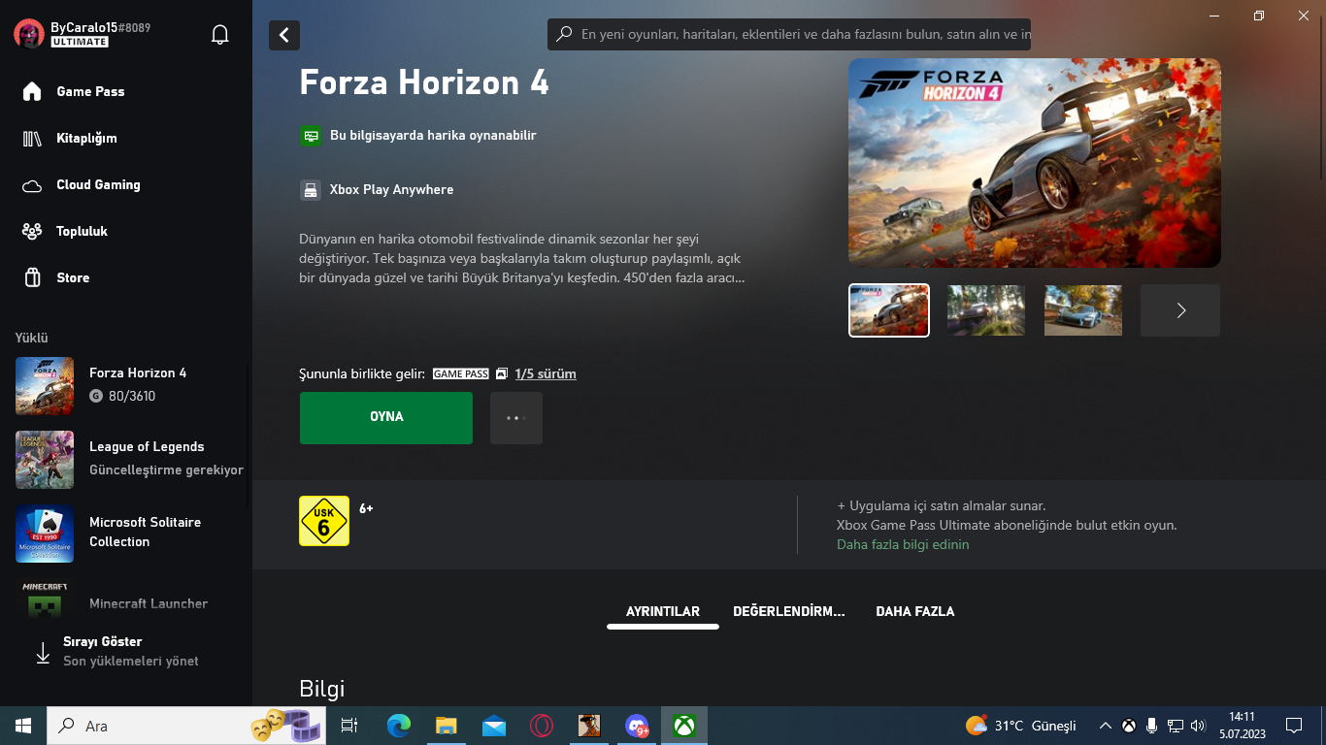The image size is (1326, 745).
Task: Open the Daha fazla bilgi edinin link
Action: coord(903,544)
